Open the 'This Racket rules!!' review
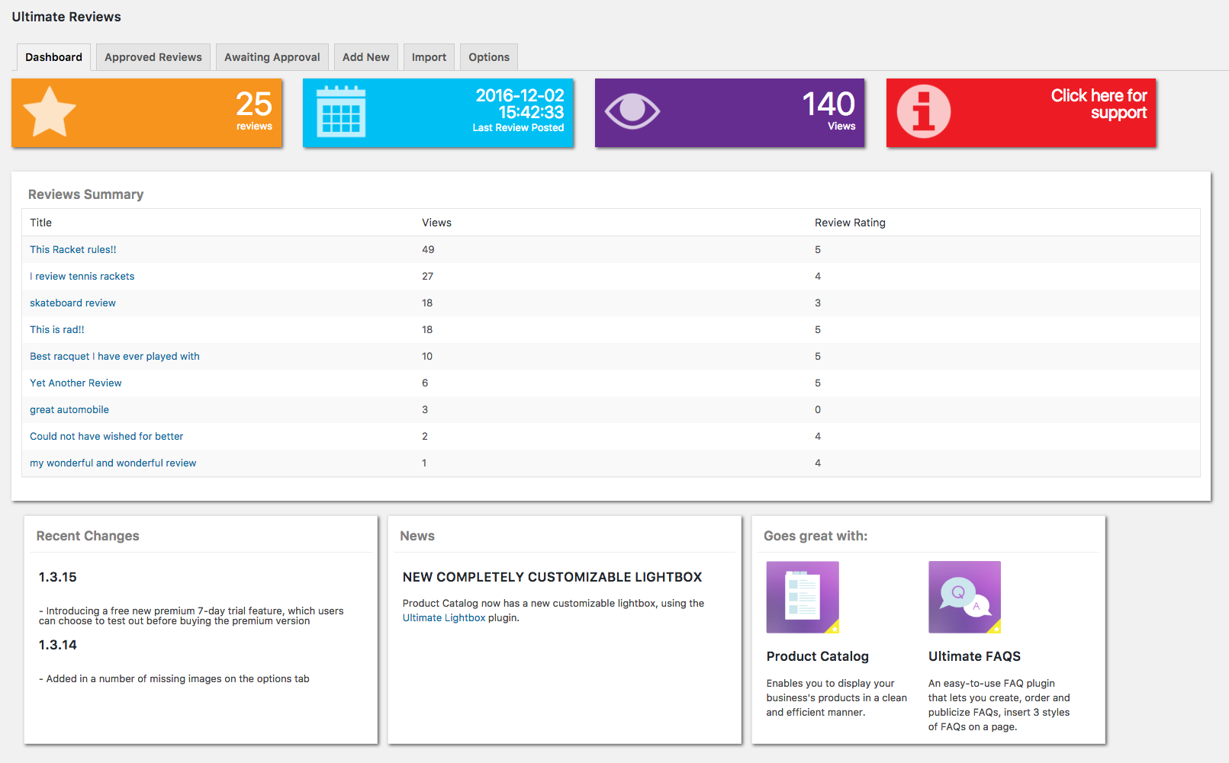The width and height of the screenshot is (1229, 763). click(73, 250)
